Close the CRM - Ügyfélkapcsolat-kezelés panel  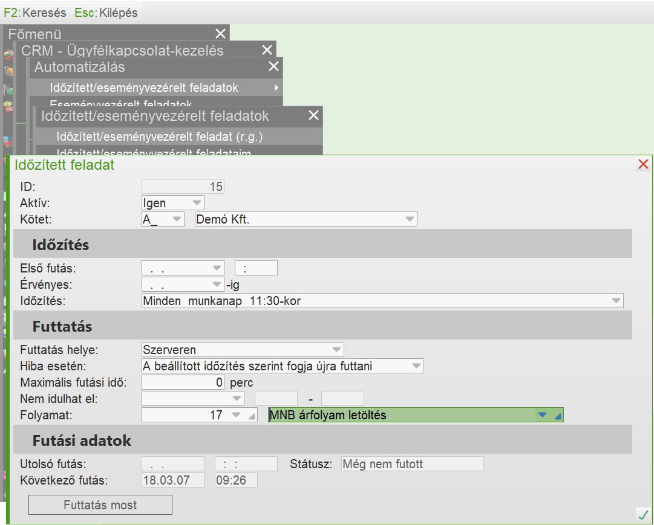(x=267, y=50)
